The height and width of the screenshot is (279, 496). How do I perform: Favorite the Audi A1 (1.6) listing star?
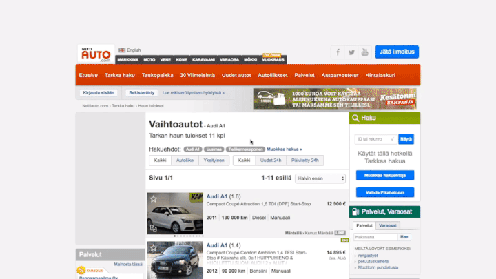coord(154,199)
